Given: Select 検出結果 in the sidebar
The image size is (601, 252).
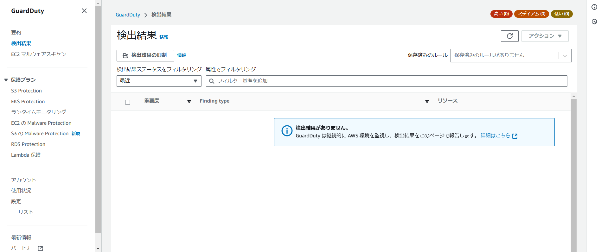Looking at the screenshot, I should tap(21, 43).
